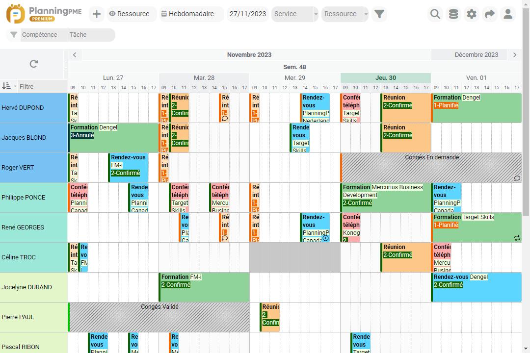Open Jocelyne DURAND's Formation FM-i event
This screenshot has width=530, height=353.
click(x=204, y=287)
